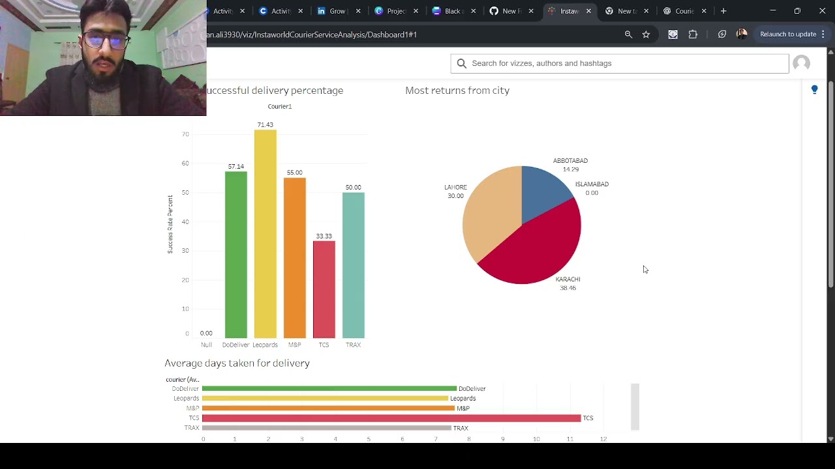This screenshot has width=835, height=469.
Task: Close the LinkedIn Grow tab
Action: pyautogui.click(x=358, y=11)
